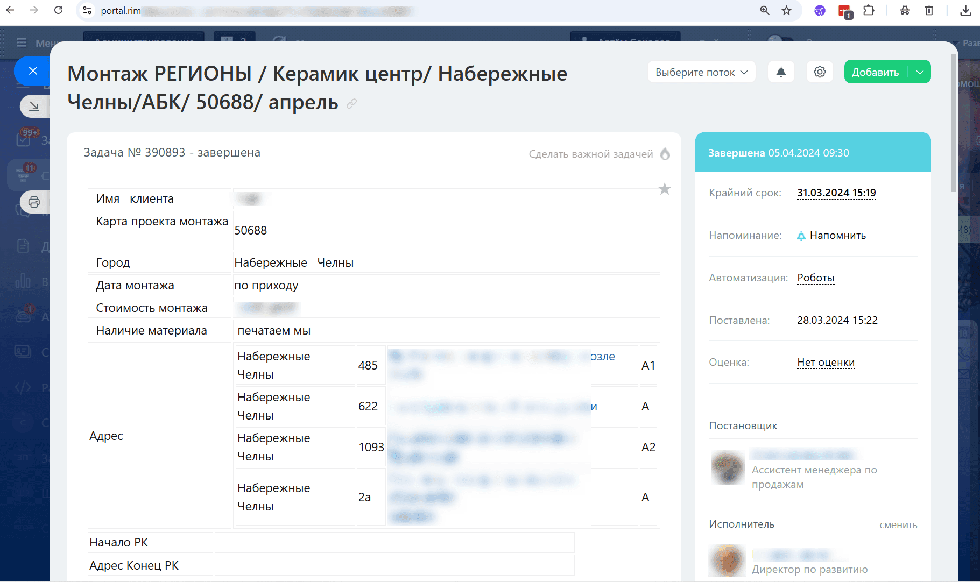Open task settings via gear icon

coord(820,72)
